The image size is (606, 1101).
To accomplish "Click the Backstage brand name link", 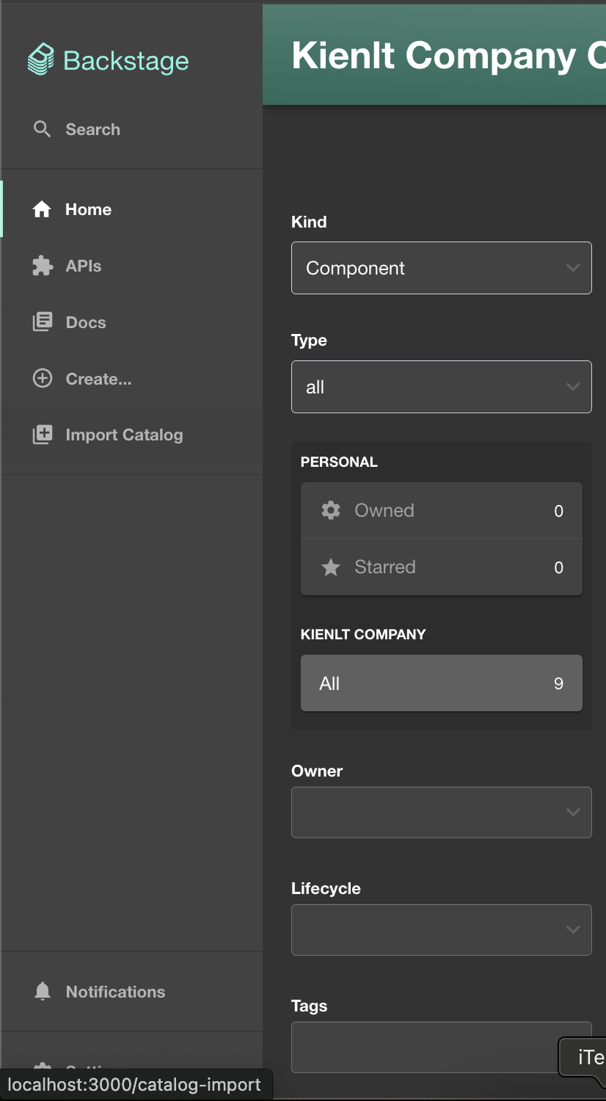I will (x=126, y=61).
